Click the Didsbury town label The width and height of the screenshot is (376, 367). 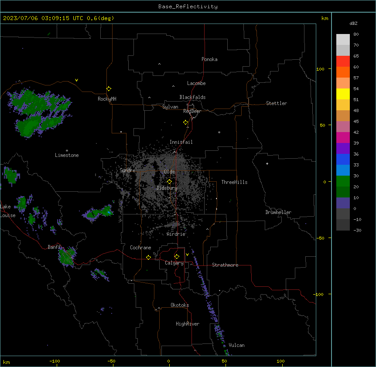tap(167, 188)
